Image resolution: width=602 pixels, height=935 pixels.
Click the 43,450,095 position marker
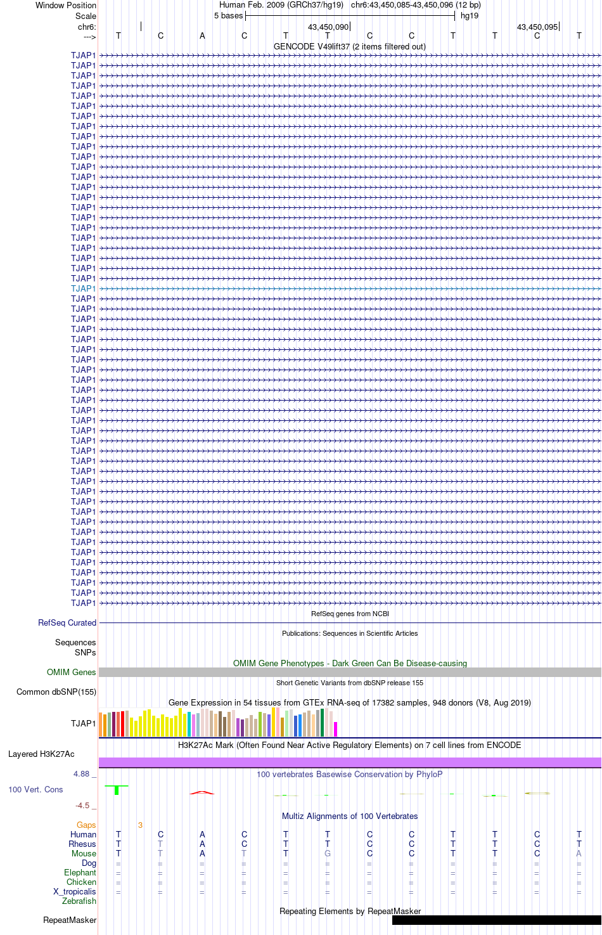click(x=537, y=27)
